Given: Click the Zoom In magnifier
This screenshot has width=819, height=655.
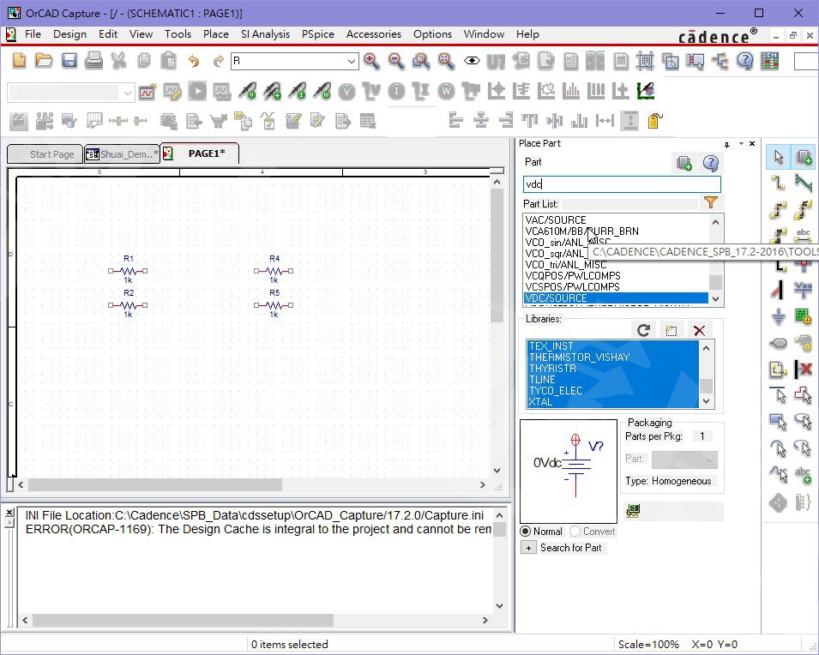Looking at the screenshot, I should pos(371,61).
